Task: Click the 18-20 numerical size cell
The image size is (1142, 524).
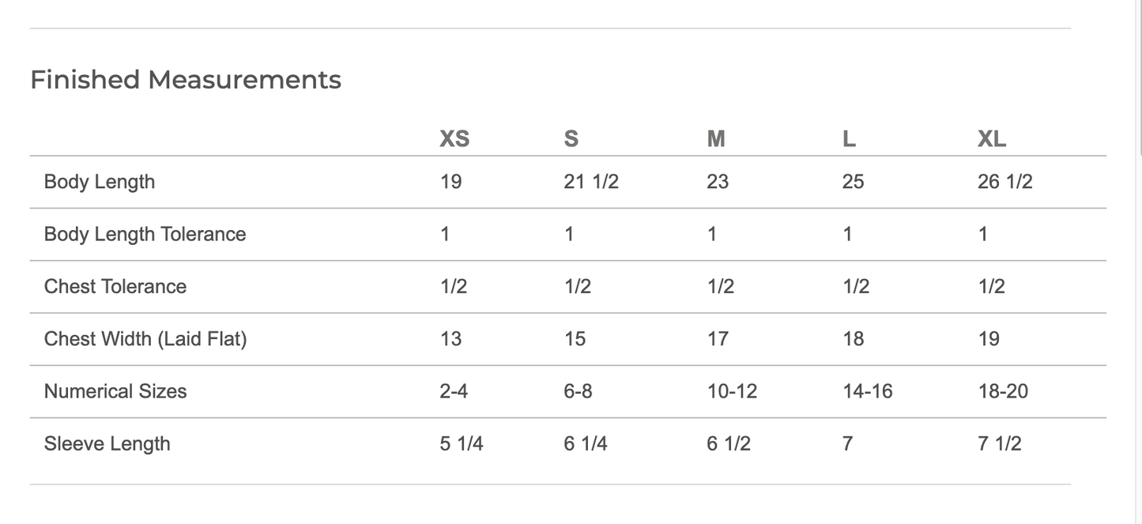Action: 1004,391
